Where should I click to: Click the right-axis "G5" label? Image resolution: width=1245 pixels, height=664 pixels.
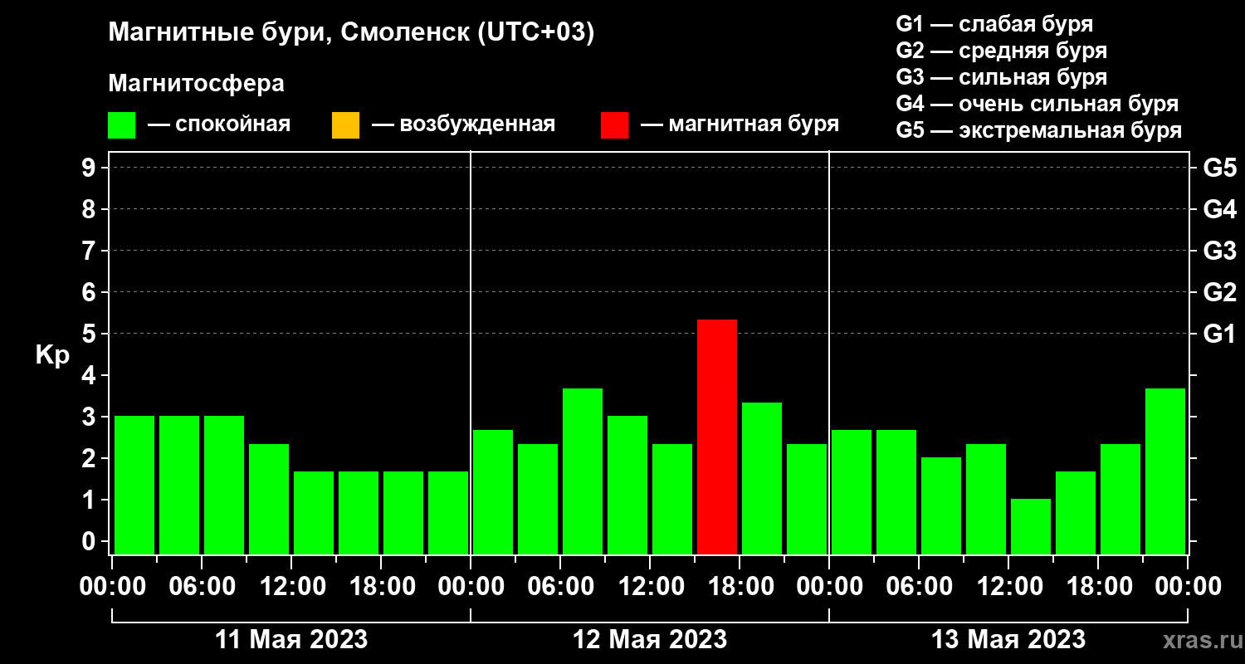(x=1220, y=168)
